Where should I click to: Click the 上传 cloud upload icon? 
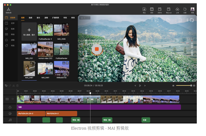(177, 9)
